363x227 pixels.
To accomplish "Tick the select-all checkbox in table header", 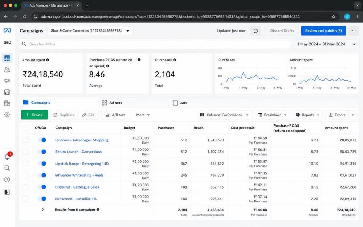I will [x=25, y=128].
